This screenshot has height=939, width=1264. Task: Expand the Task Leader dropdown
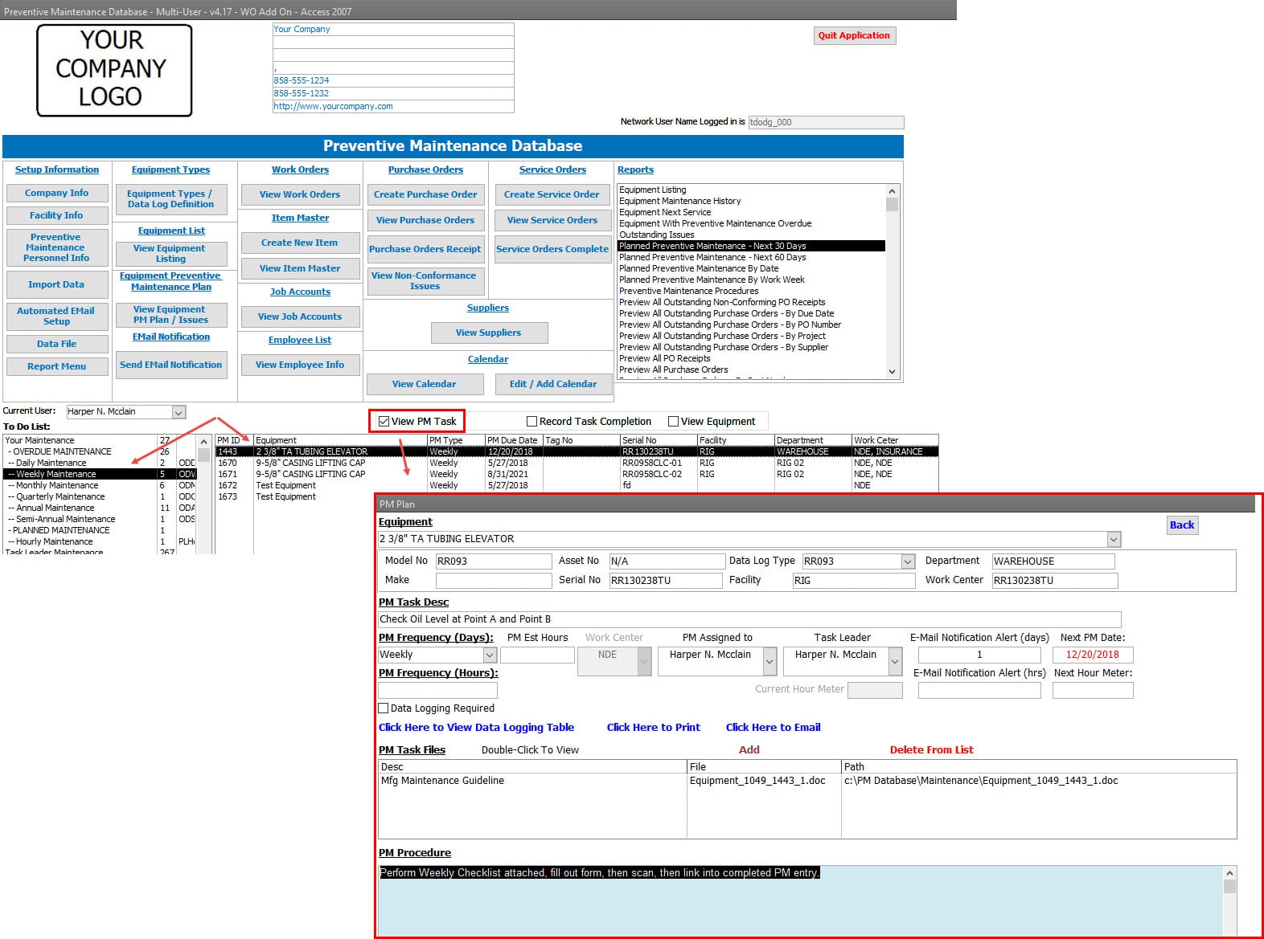tap(895, 660)
